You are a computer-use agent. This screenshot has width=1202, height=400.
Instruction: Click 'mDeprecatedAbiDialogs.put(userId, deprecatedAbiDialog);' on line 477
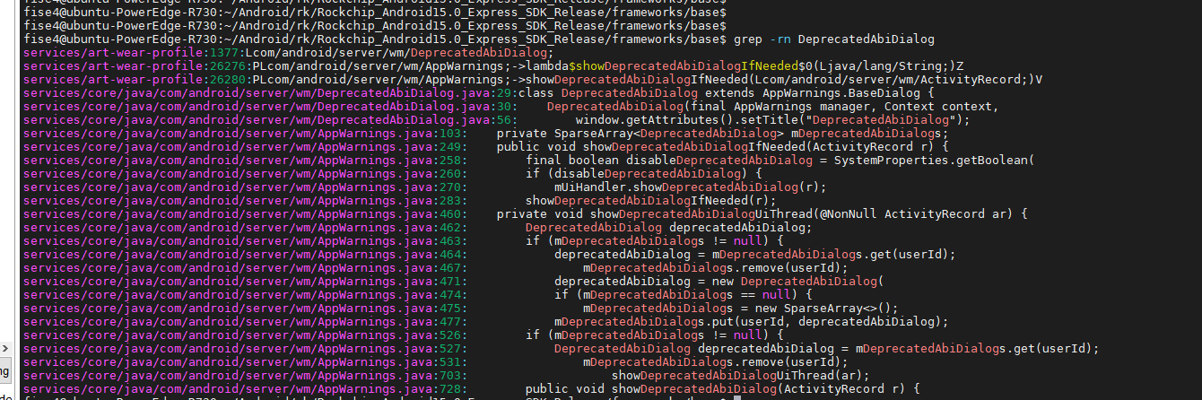click(752, 322)
